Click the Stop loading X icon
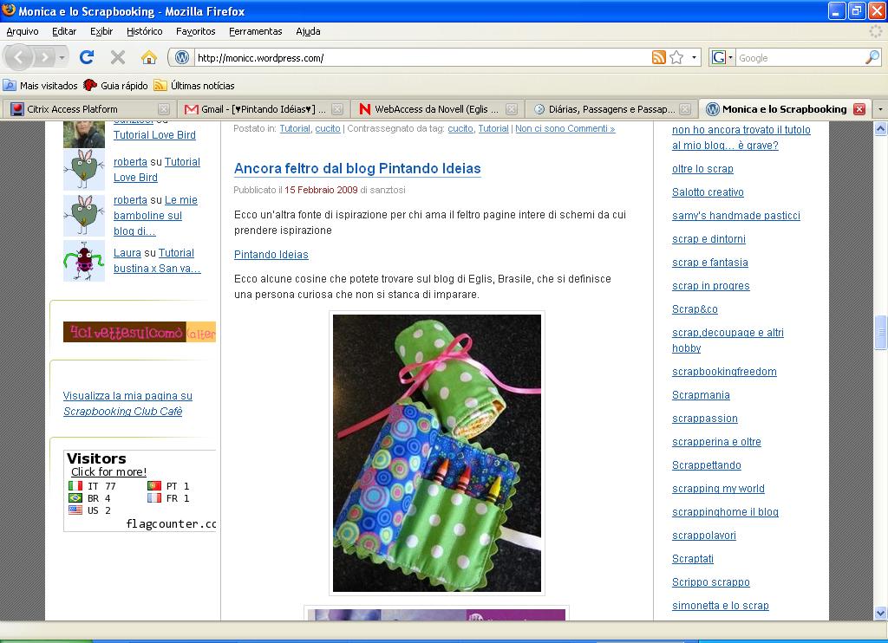Screen dimensions: 888x643 click(118, 57)
